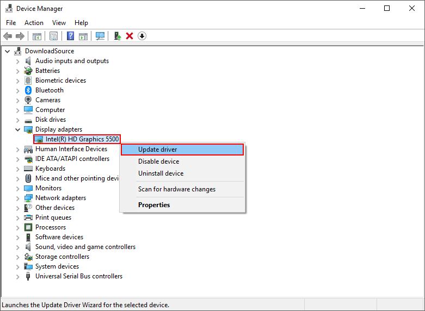Click the Other devices question icon

point(28,208)
